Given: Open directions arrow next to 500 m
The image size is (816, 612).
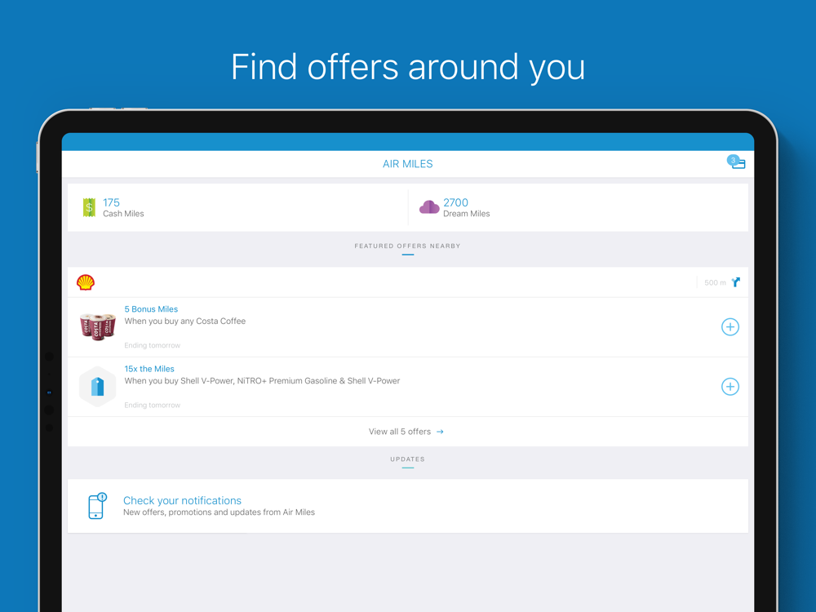Looking at the screenshot, I should point(736,282).
